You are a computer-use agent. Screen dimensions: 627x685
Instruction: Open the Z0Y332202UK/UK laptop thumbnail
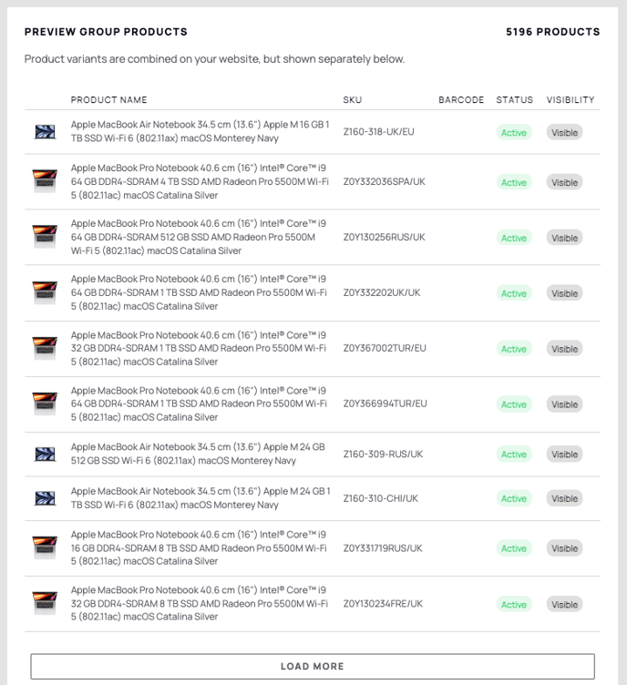[45, 292]
